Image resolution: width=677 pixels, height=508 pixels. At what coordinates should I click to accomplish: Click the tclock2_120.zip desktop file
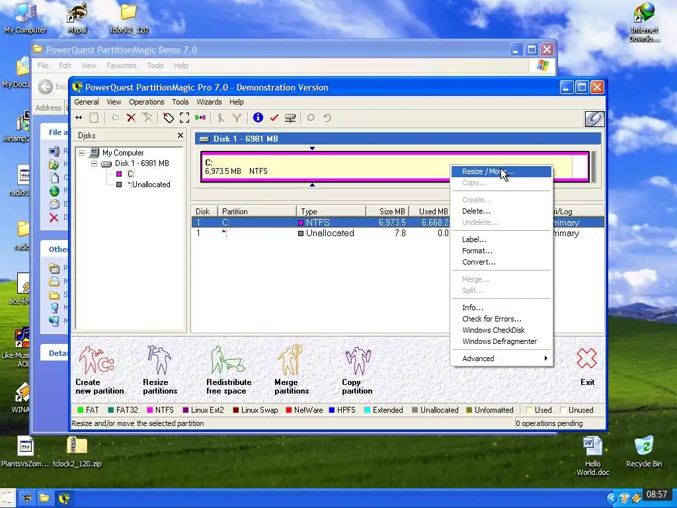(77, 452)
